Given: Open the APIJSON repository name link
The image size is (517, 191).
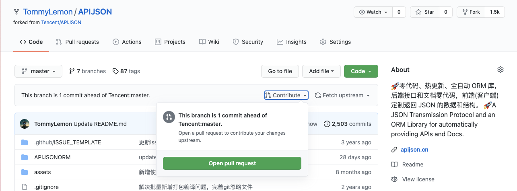Looking at the screenshot, I should coord(95,12).
